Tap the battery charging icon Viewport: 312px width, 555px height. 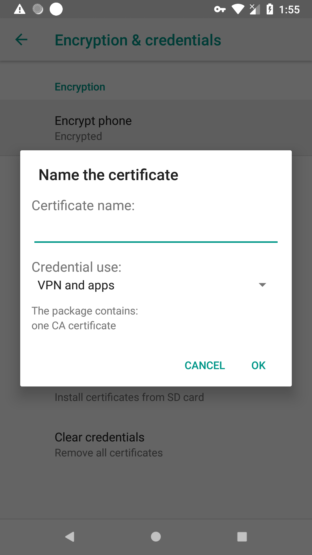[x=270, y=9]
